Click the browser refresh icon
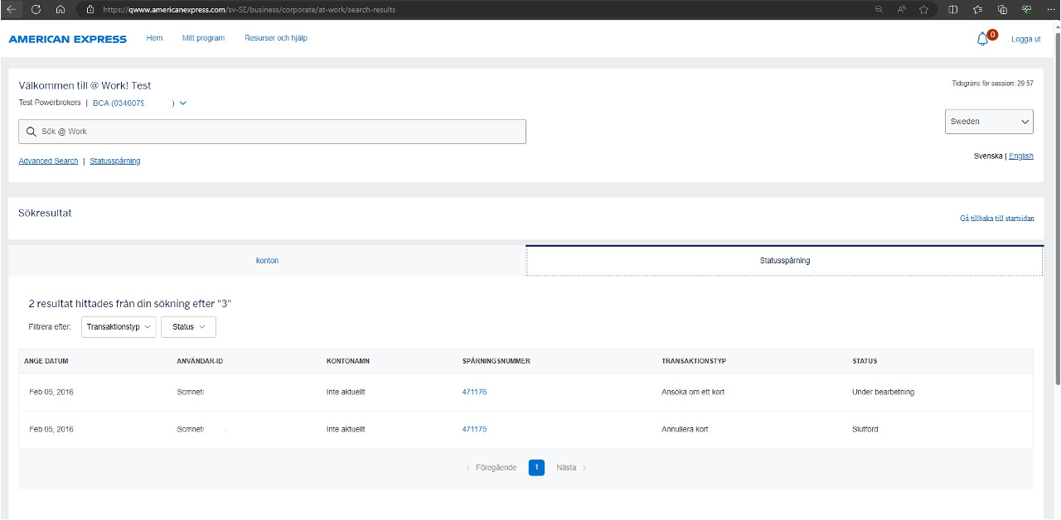 click(36, 9)
